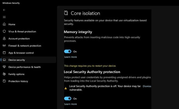
Task: Turn off Local Security Authority protection toggle
Action: pyautogui.click(x=68, y=98)
